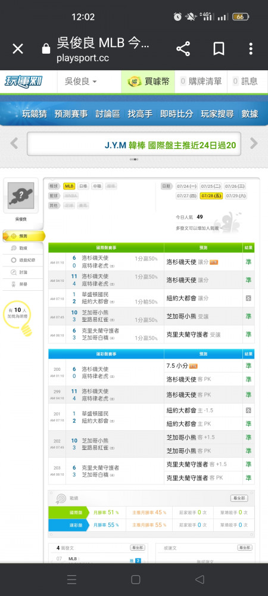
Task: Tap Android back navigation button
Action: tap(200, 579)
